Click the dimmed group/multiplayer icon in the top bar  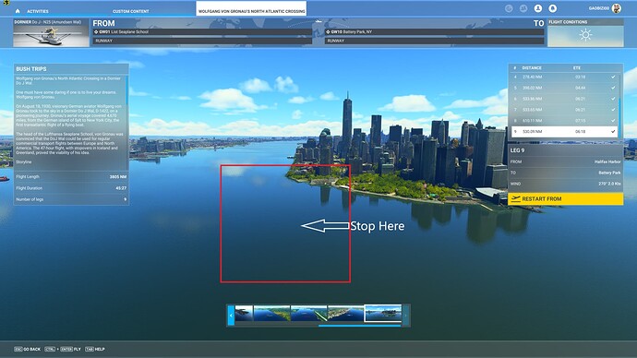point(523,8)
